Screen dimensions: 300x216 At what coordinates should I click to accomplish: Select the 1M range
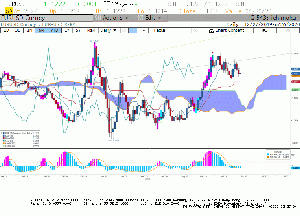click(x=29, y=31)
